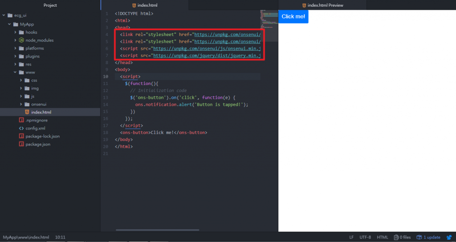This screenshot has width=456, height=242.
Task: Click the hooks folder icon
Action: (x=21, y=32)
